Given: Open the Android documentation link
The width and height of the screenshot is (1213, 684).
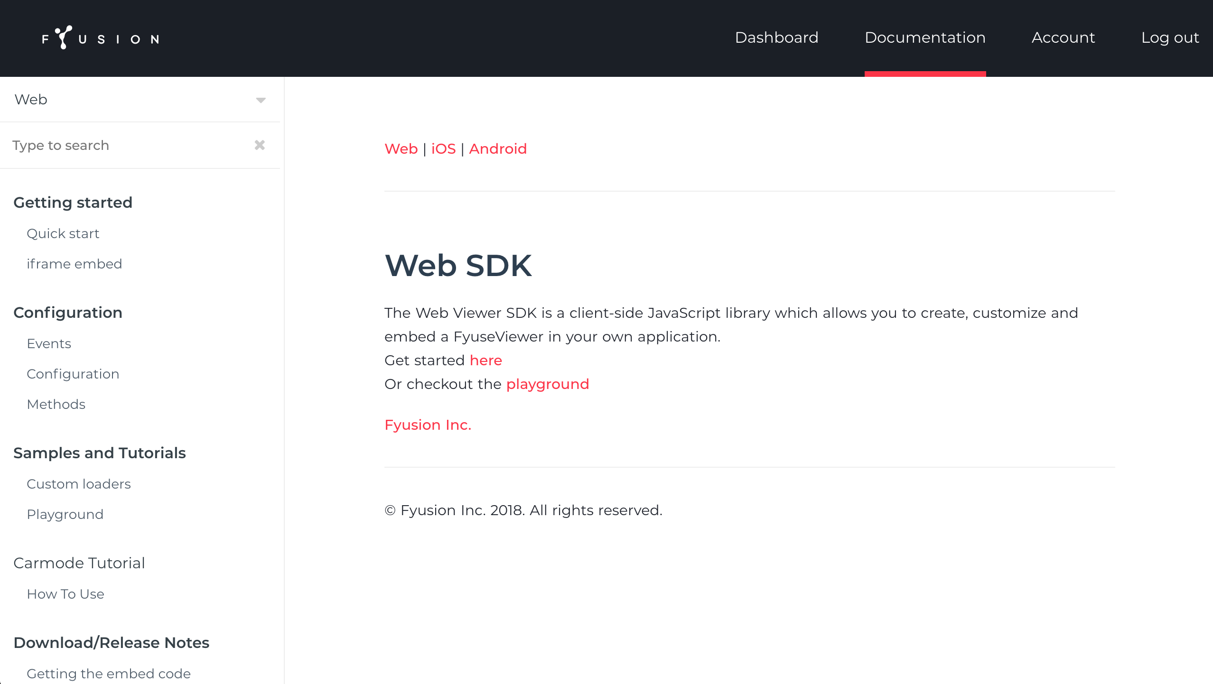Looking at the screenshot, I should click(498, 149).
